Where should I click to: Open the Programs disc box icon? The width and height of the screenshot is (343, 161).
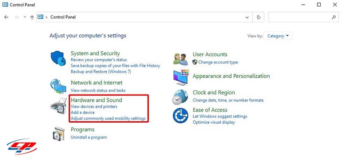tap(59, 134)
